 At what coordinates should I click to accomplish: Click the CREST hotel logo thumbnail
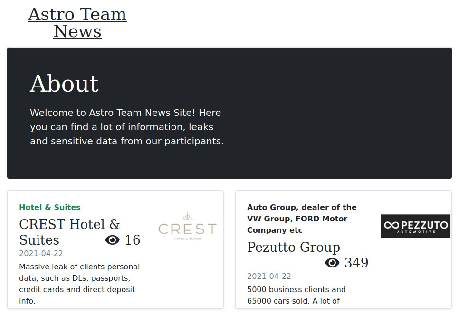tap(187, 226)
